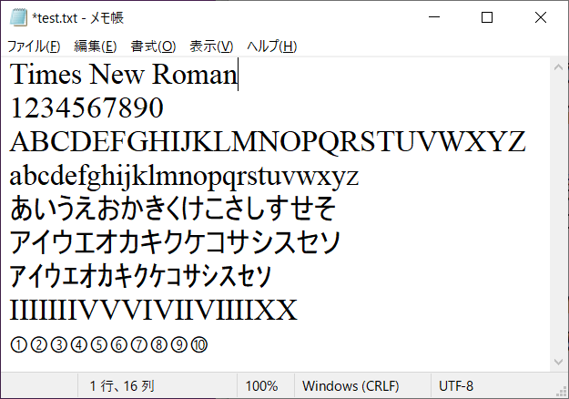Image resolution: width=569 pixels, height=399 pixels.
Task: Click the circled numbers ①②③ line
Action: click(x=109, y=344)
